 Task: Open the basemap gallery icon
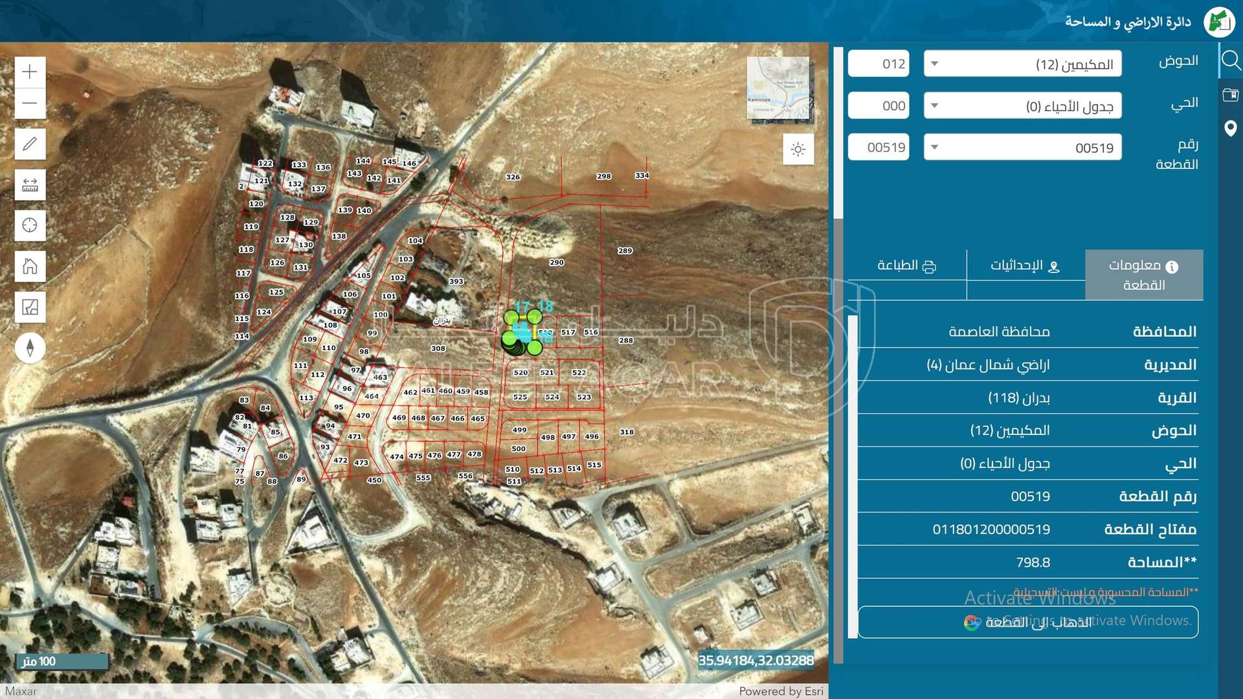(30, 307)
